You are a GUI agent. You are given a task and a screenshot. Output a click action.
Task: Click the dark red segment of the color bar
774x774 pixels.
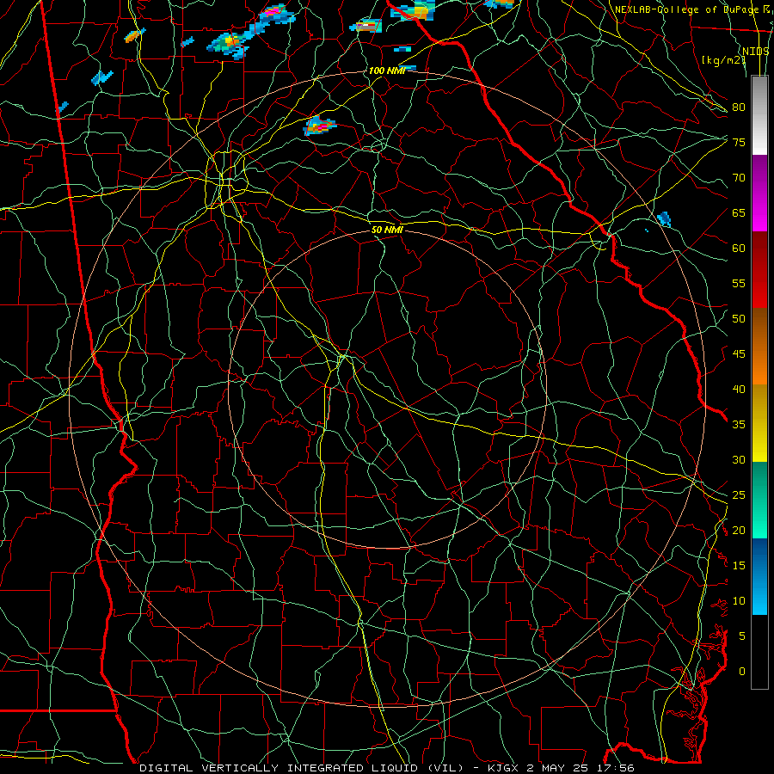point(759,269)
